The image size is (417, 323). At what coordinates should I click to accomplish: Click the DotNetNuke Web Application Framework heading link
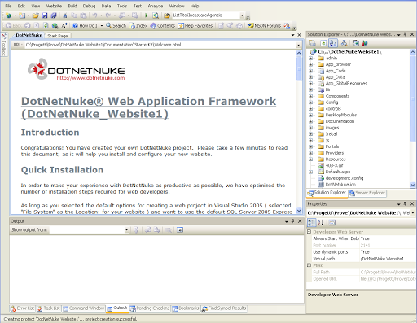pyautogui.click(x=148, y=107)
